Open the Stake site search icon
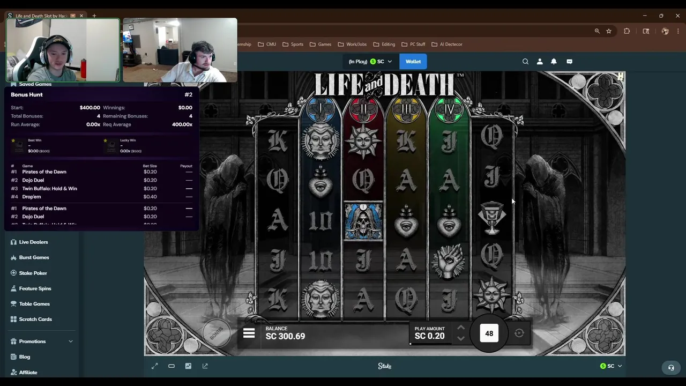This screenshot has width=686, height=386. tap(525, 62)
